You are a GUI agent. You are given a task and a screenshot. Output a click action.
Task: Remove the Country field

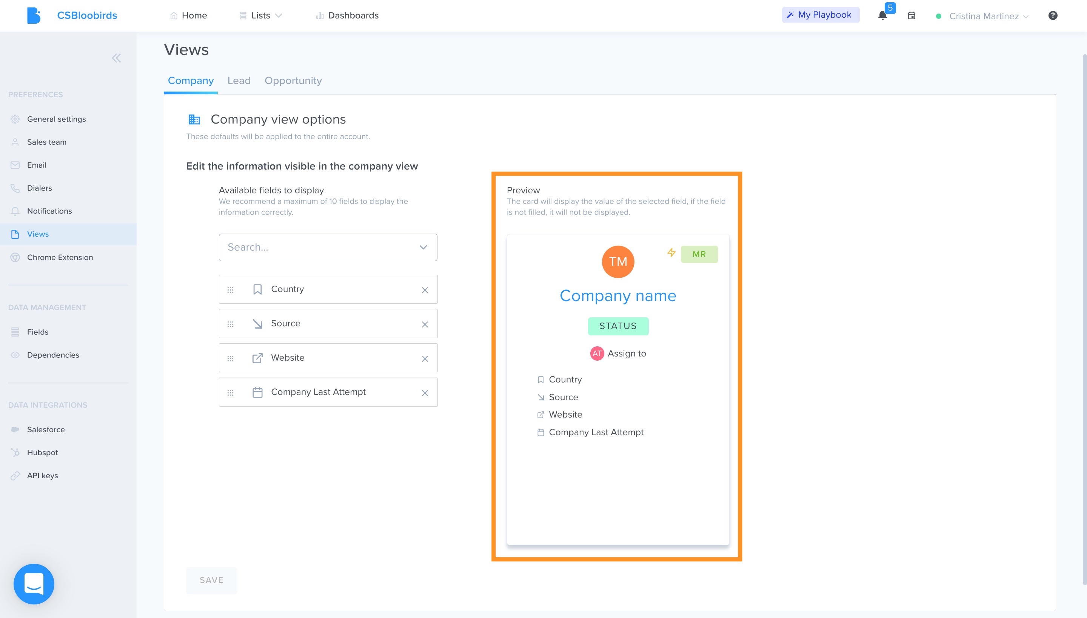(425, 290)
